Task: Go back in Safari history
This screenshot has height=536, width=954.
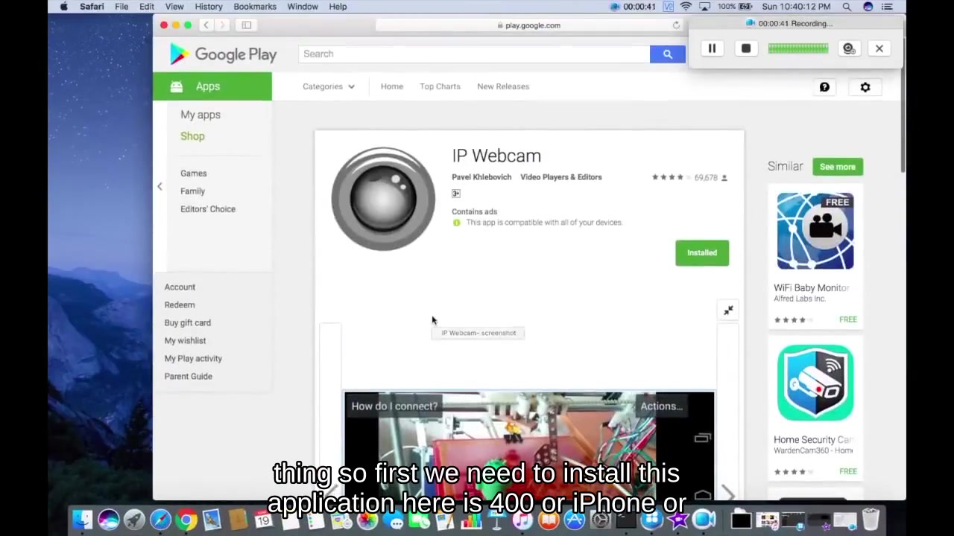Action: [x=206, y=25]
